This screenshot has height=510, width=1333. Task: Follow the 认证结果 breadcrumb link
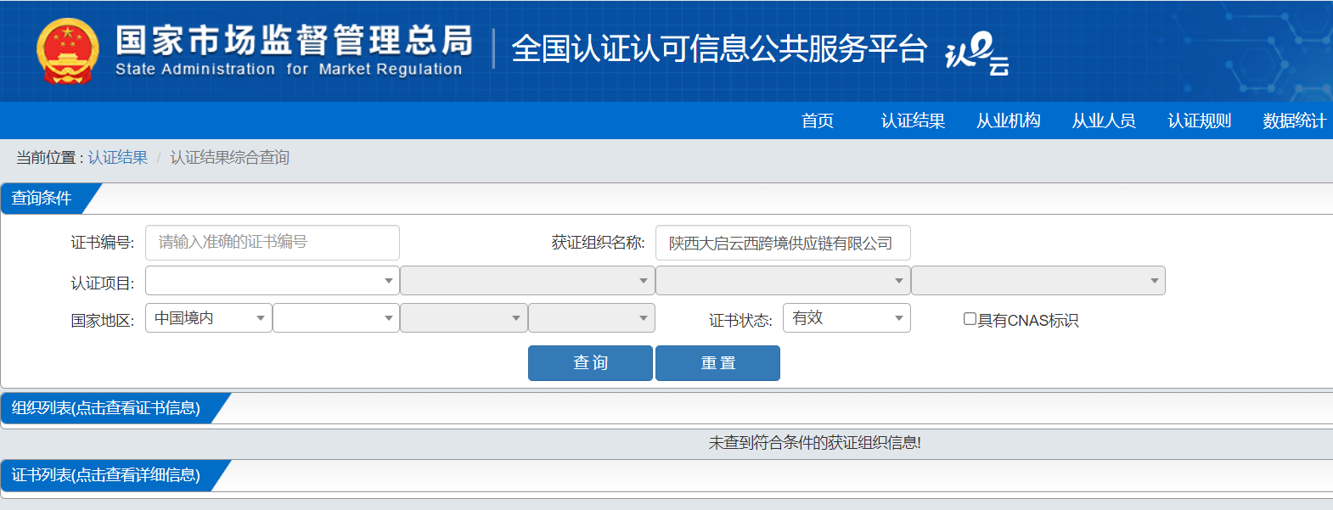[x=117, y=157]
